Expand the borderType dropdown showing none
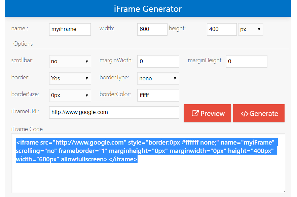 coord(158,78)
